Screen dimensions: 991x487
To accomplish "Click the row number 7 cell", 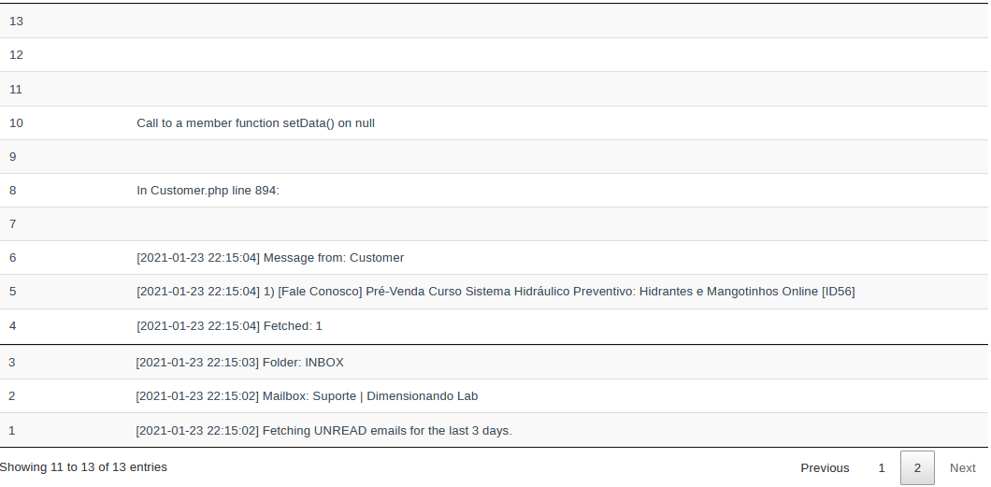I will point(64,224).
